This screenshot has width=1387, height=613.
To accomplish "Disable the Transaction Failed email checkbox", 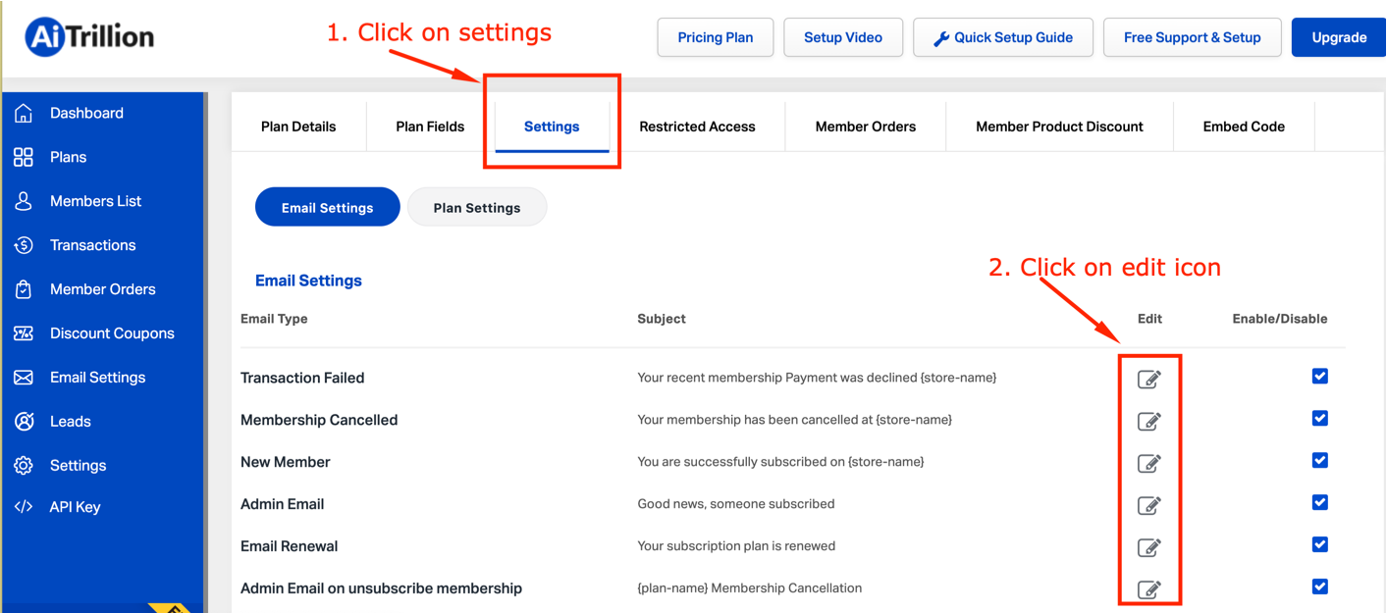I will (1320, 377).
